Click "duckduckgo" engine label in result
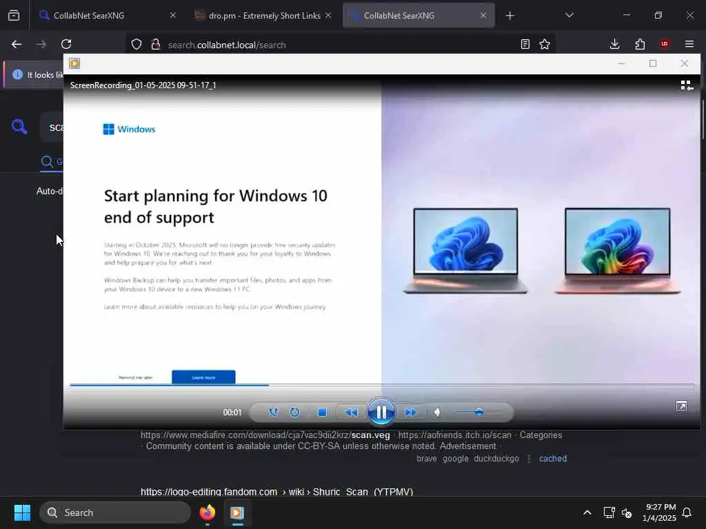Image resolution: width=706 pixels, height=529 pixels. tap(496, 458)
